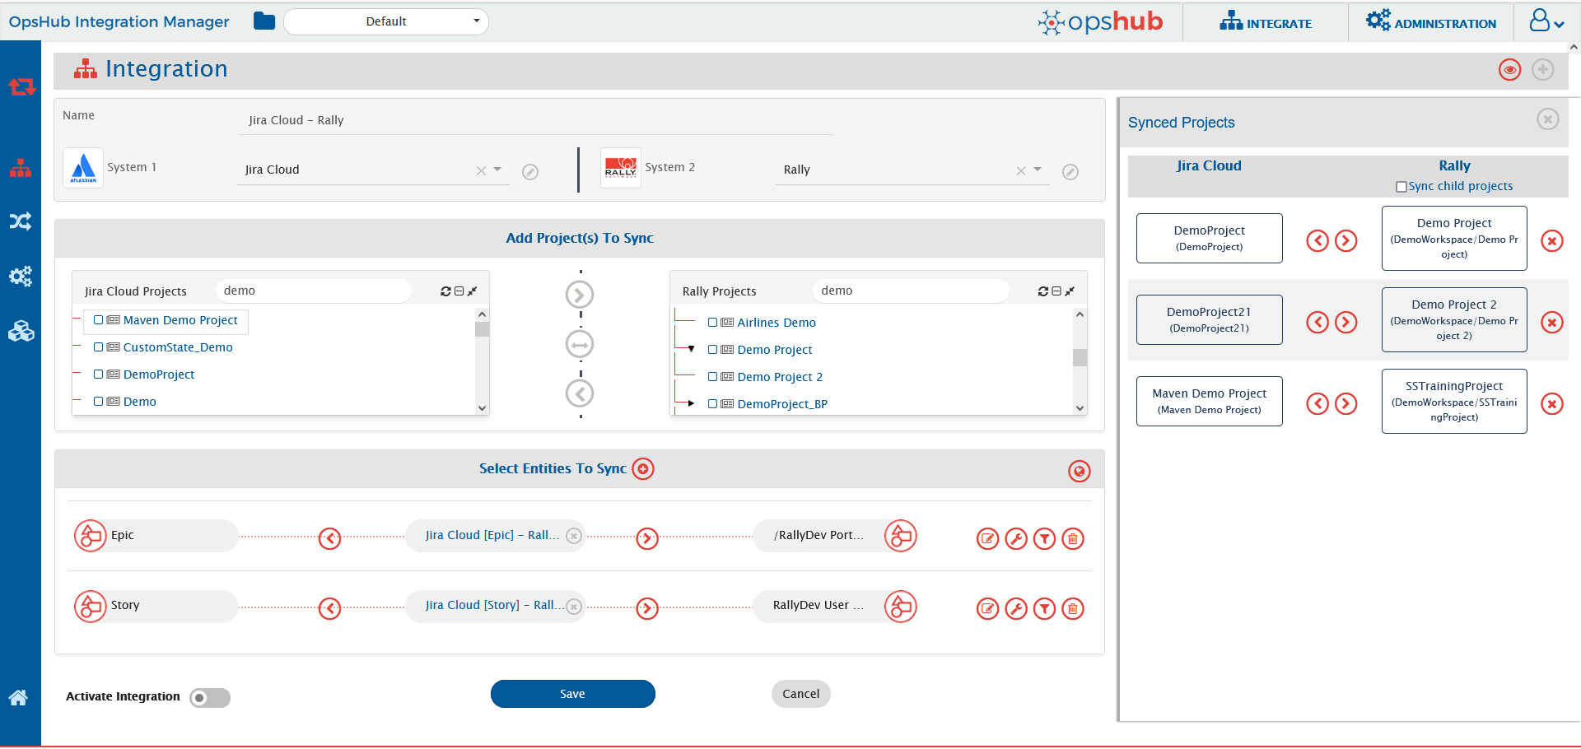The width and height of the screenshot is (1581, 749).
Task: Expand the DemoProject_BP tree node
Action: 691,403
